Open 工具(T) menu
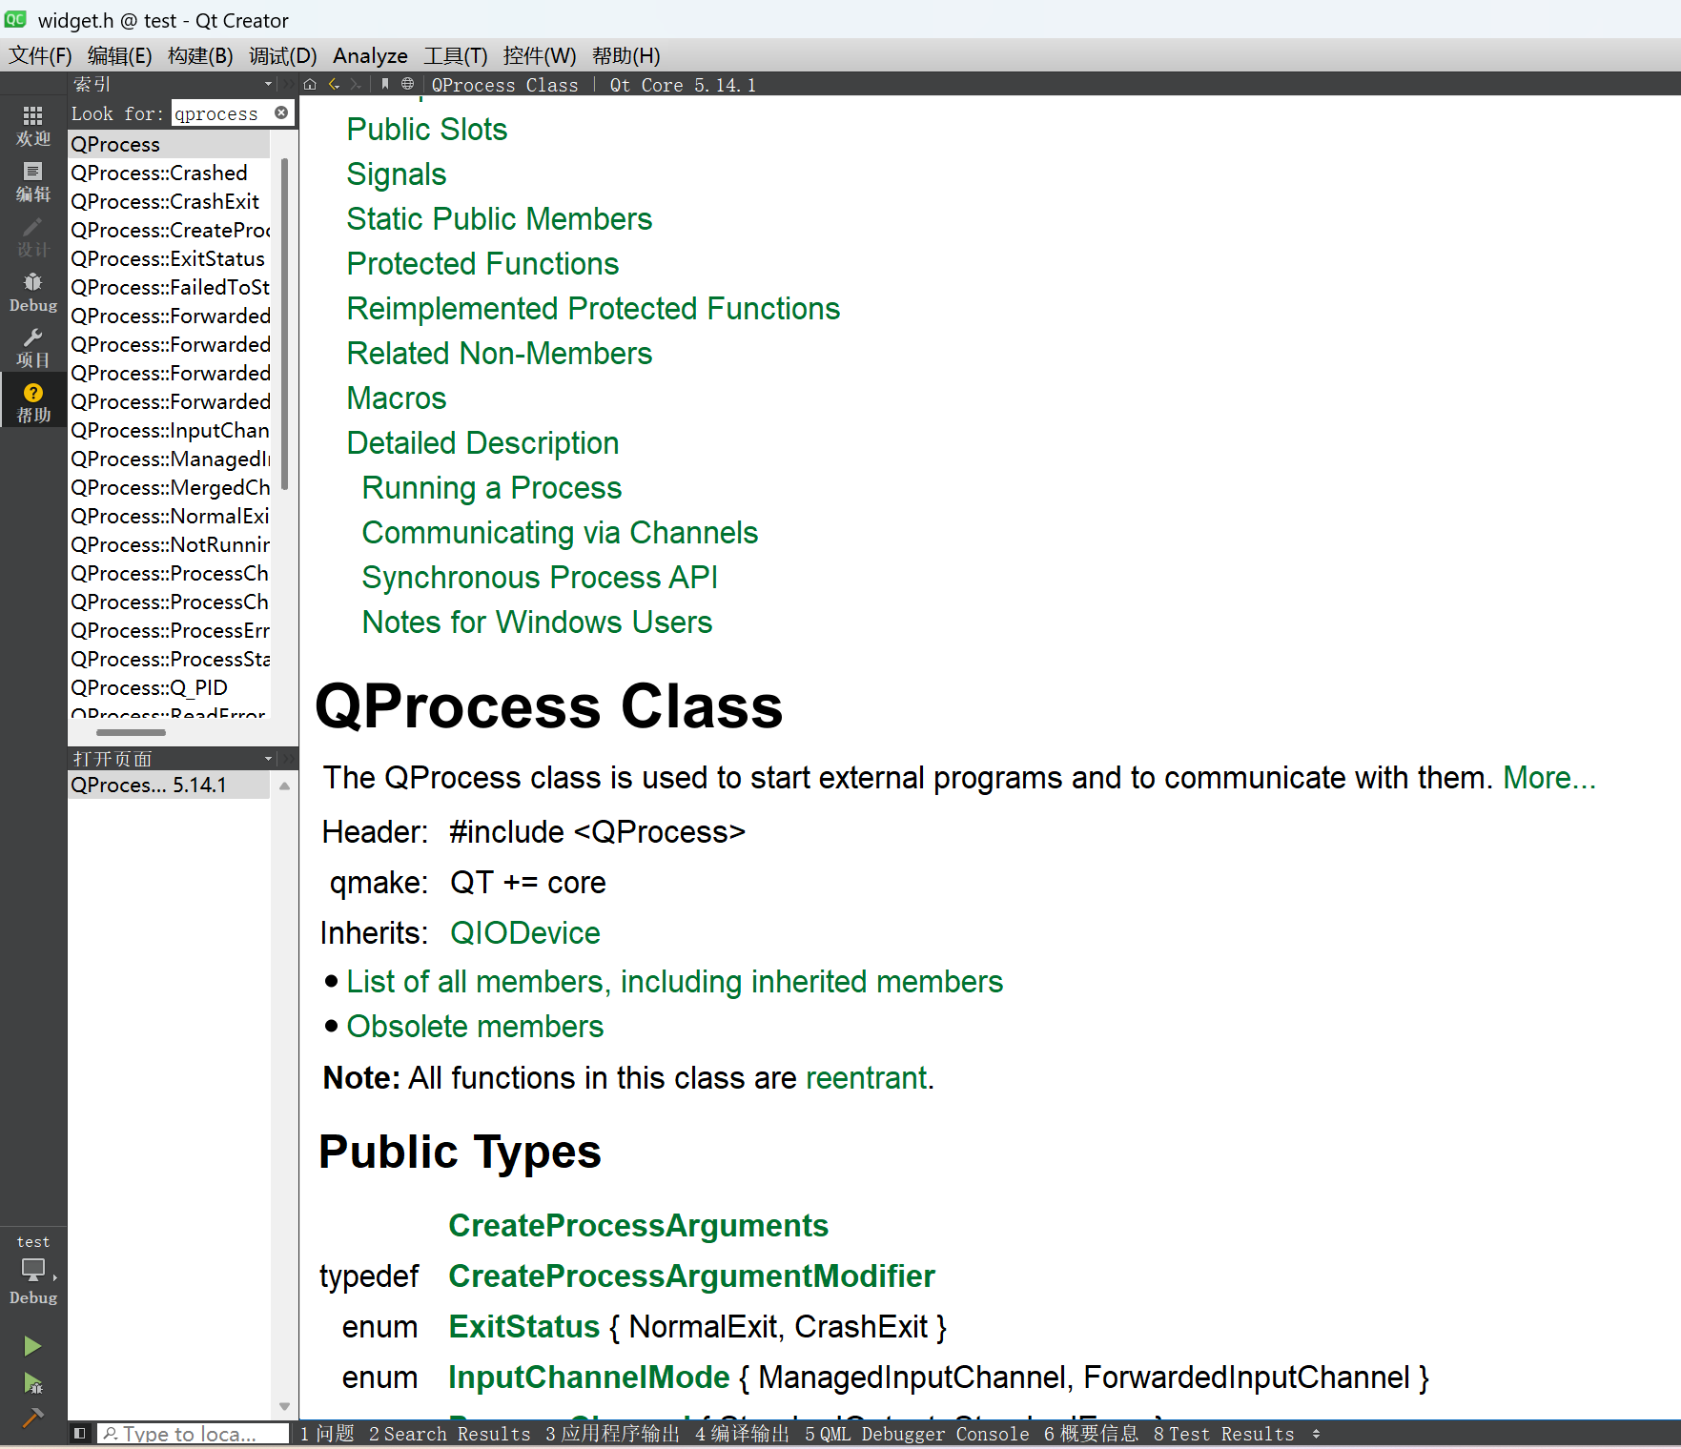The height and width of the screenshot is (1449, 1681). tap(456, 55)
